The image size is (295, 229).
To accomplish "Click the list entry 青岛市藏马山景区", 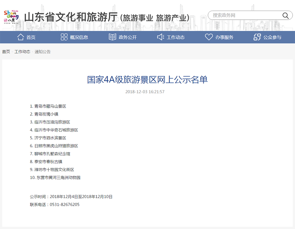I will [x=50, y=106].
